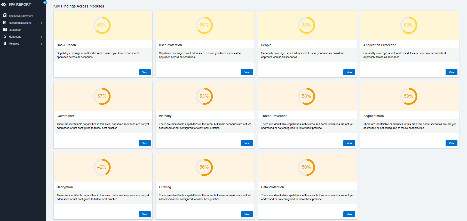Go to the Roadmap menu item
The height and width of the screenshot is (221, 467).
[15, 30]
